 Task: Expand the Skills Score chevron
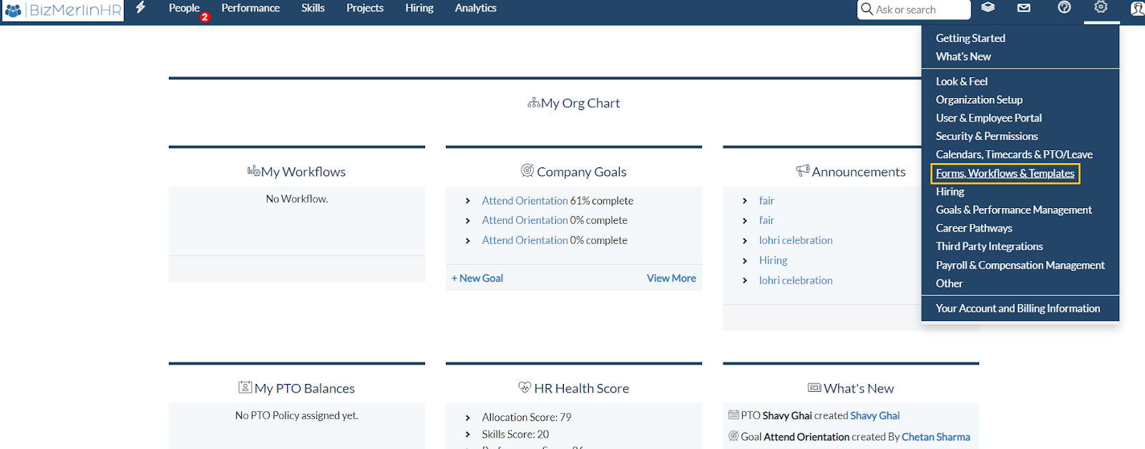[467, 435]
